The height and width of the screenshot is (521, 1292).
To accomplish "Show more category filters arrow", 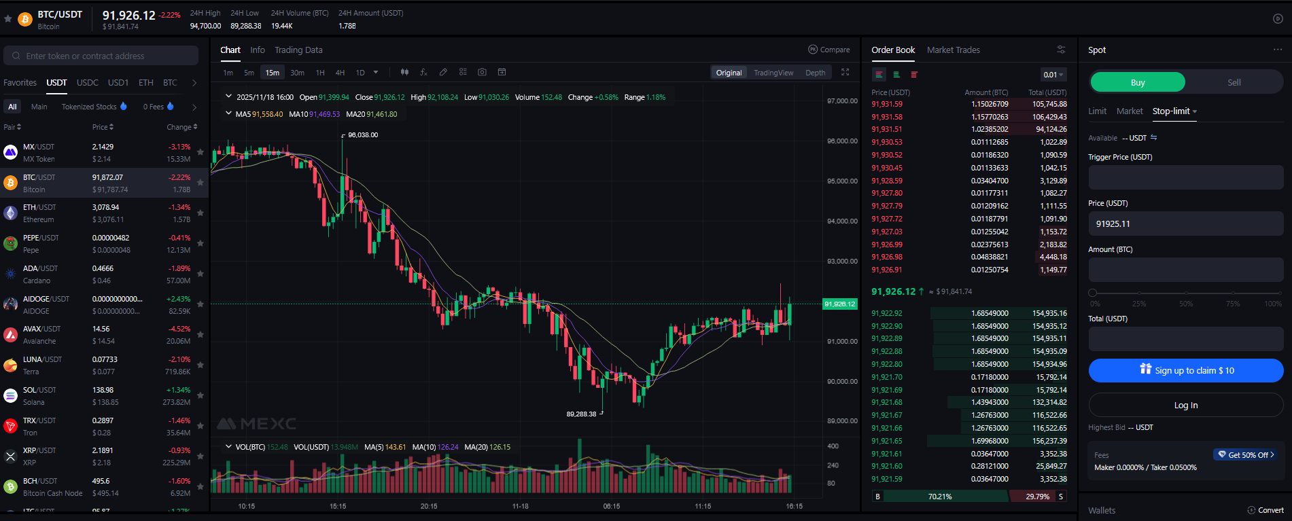I will point(194,107).
